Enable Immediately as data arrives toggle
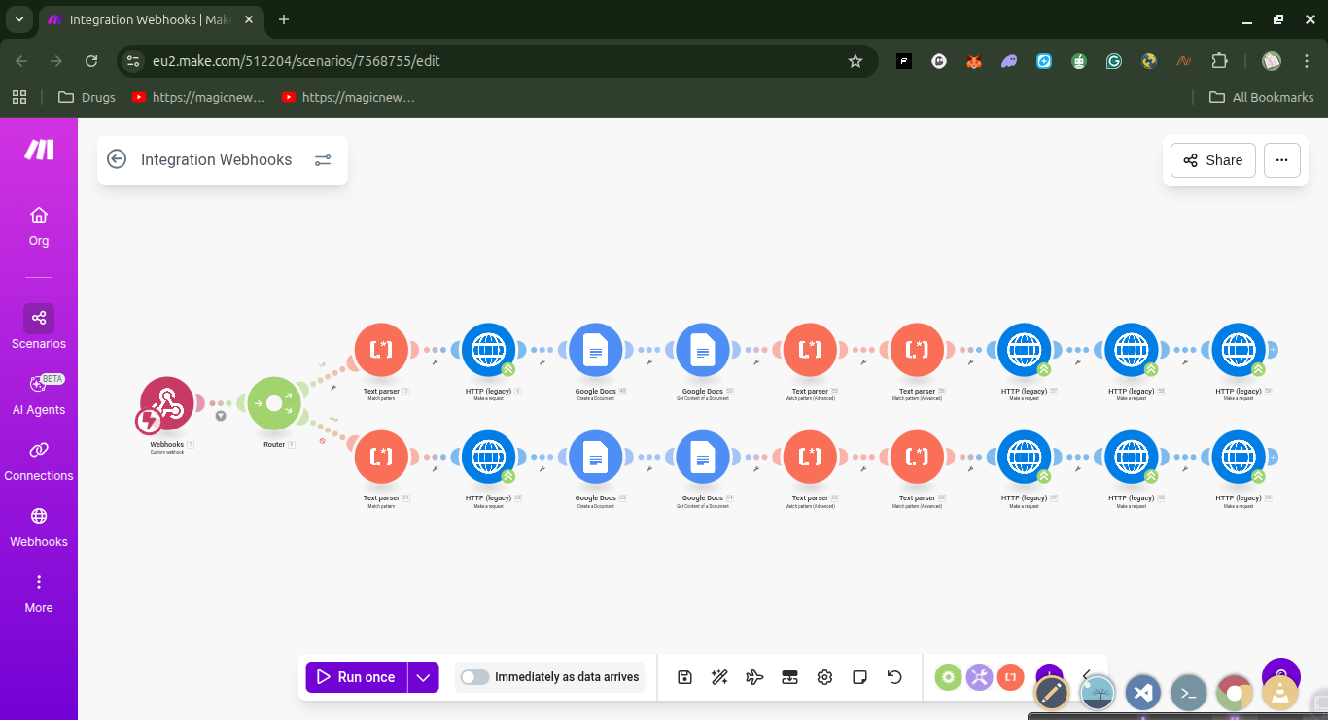Viewport: 1328px width, 720px height. coord(474,676)
